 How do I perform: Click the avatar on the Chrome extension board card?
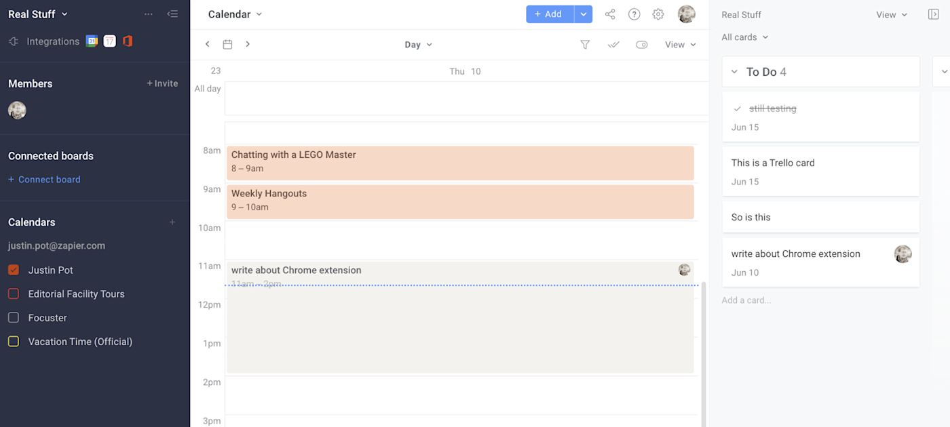click(x=902, y=254)
